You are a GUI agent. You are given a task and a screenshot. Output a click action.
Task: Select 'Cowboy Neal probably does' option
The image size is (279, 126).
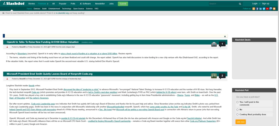coord(237,115)
